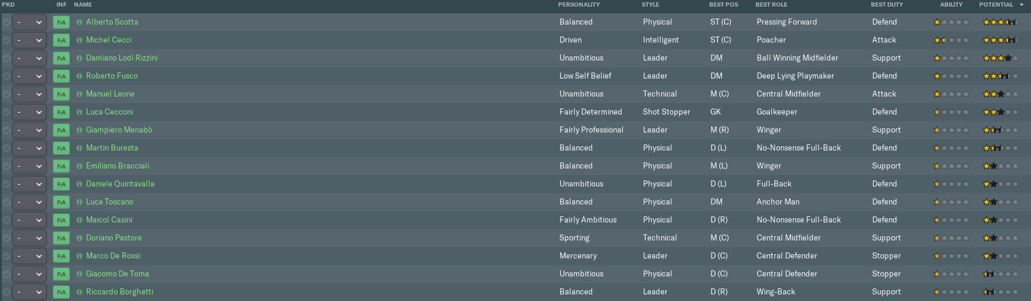Click the sort arrow beside the Potential header
The height and width of the screenshot is (301, 1031).
(1021, 5)
